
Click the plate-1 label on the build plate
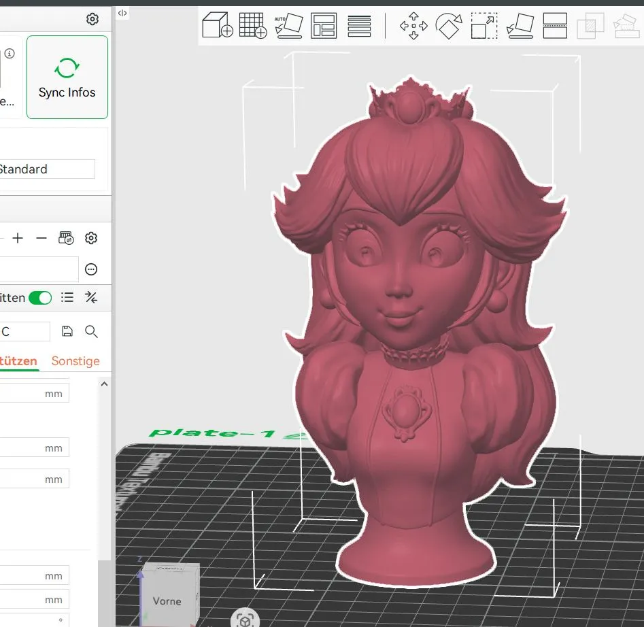coord(212,433)
